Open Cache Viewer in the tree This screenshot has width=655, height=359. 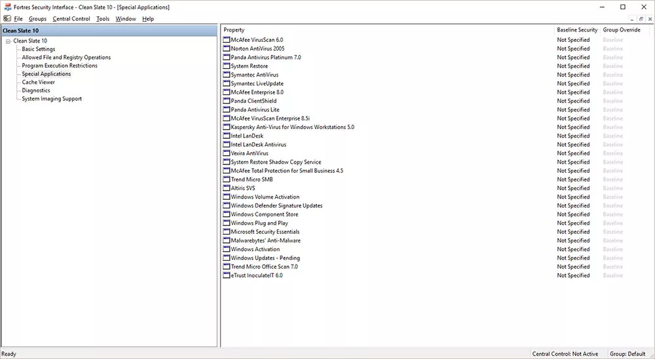coord(39,83)
